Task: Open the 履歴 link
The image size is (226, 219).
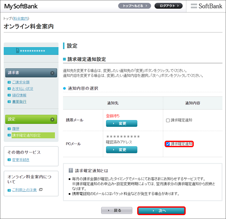Action: (x=16, y=129)
